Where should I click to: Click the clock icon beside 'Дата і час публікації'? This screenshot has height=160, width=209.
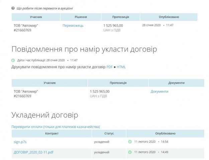click(13, 60)
